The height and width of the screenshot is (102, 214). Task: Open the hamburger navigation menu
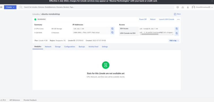(1, 7)
